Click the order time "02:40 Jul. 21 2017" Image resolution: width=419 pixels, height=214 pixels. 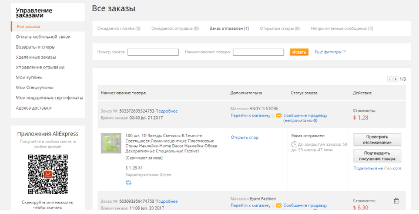146,118
